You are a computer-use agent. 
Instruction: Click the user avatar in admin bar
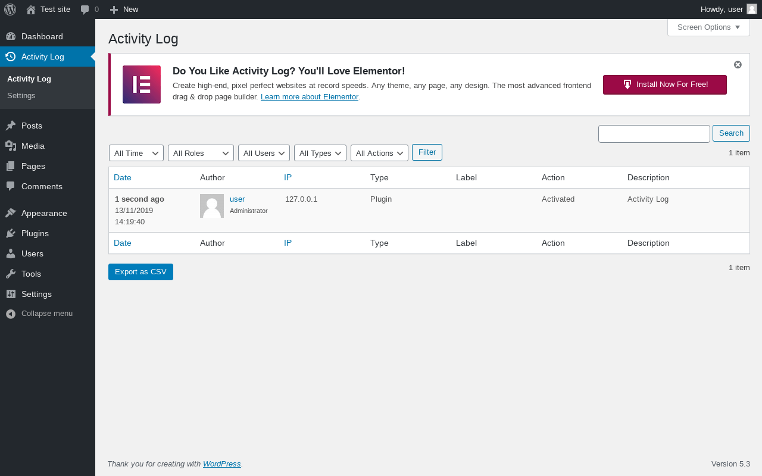pos(752,9)
